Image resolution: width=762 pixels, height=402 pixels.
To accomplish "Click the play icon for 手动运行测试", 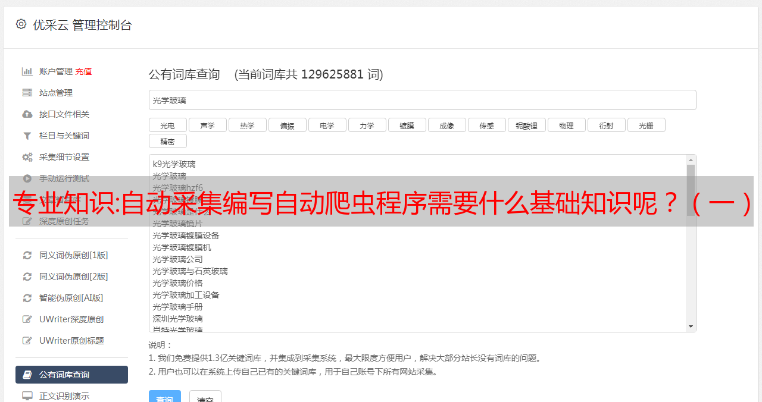I will (x=27, y=178).
